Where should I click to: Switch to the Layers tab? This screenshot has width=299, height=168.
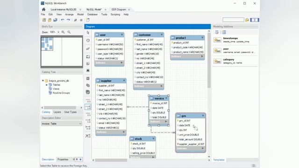(x=57, y=112)
